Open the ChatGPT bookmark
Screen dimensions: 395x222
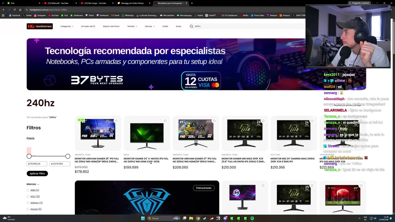[210, 15]
